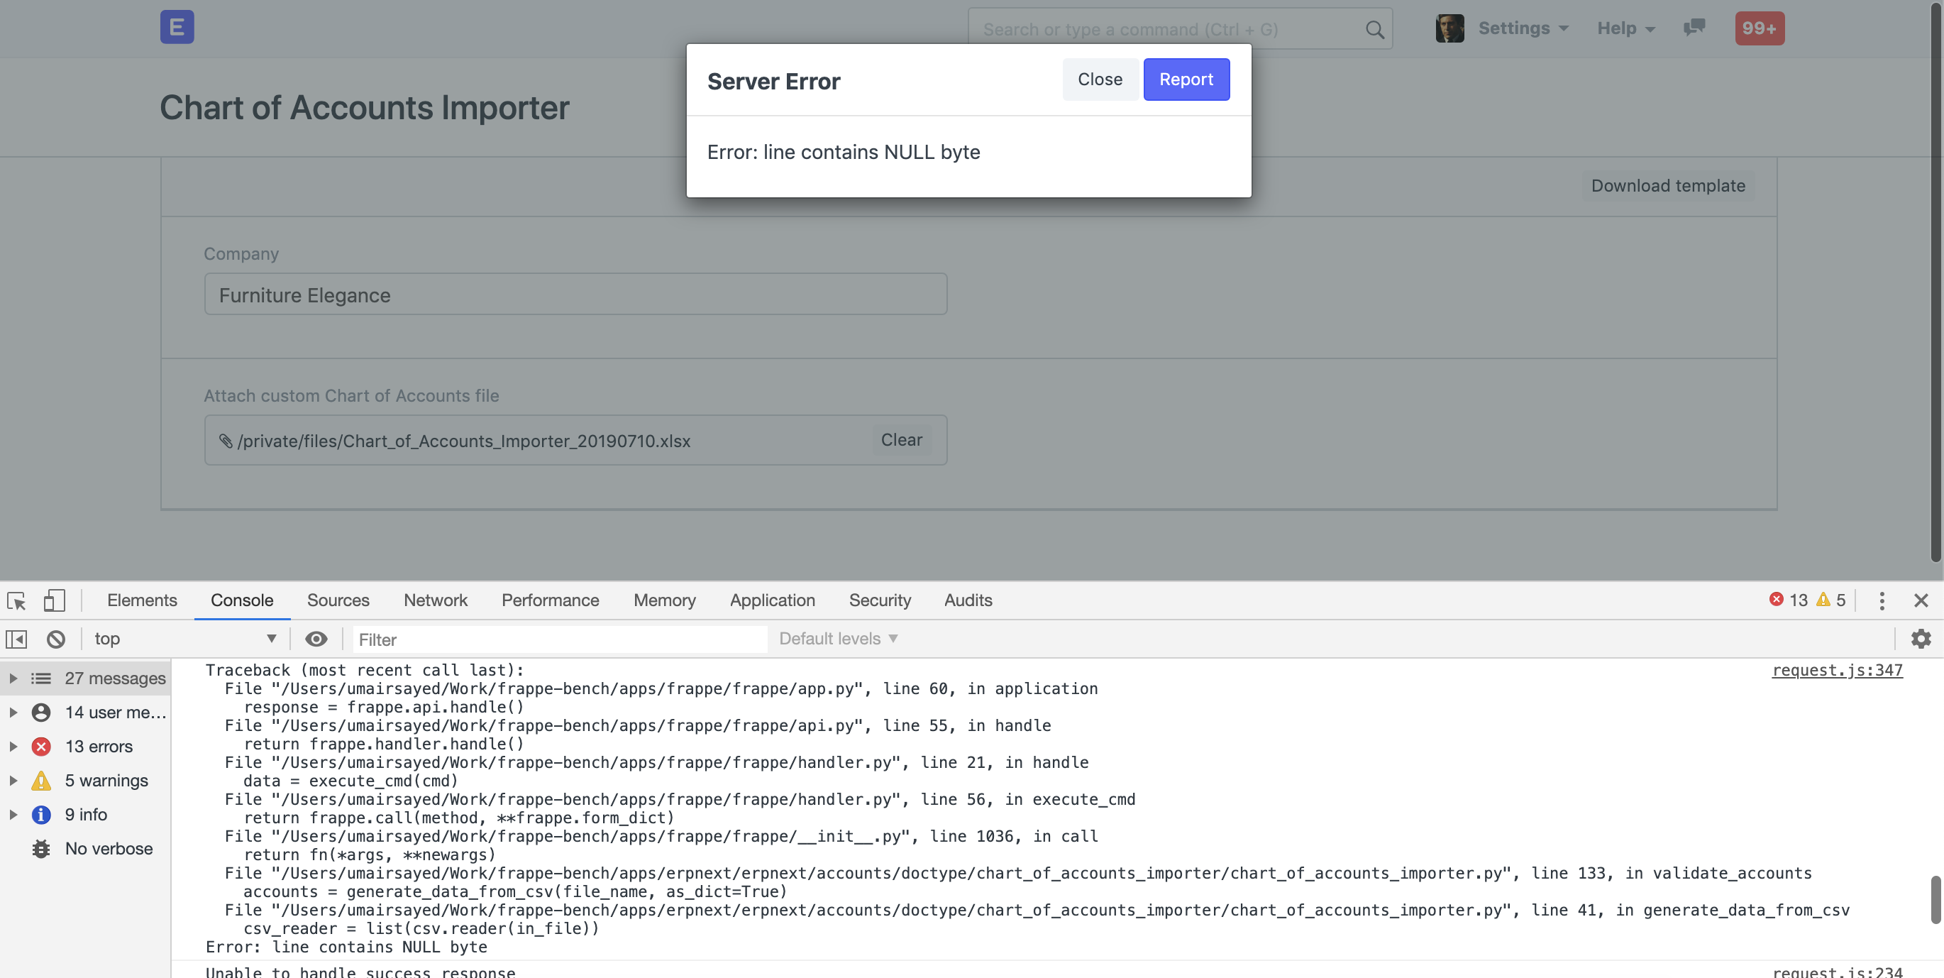The height and width of the screenshot is (978, 1944).
Task: Hide the console sidebar with the dock icon
Action: (x=16, y=639)
